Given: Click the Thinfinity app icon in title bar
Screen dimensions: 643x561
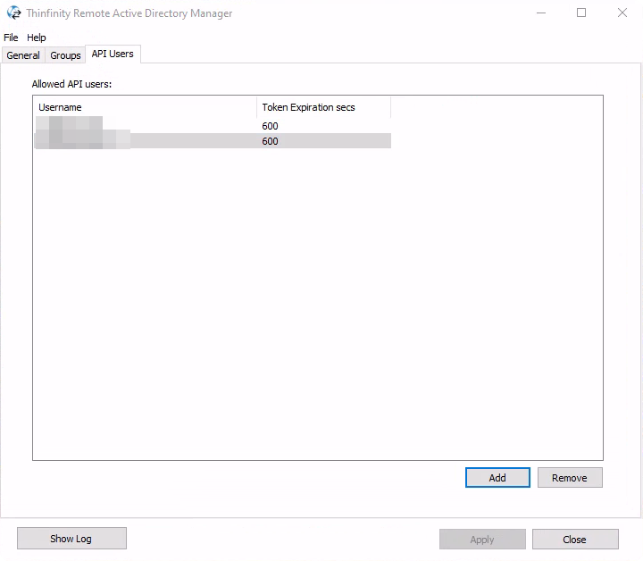Looking at the screenshot, I should point(14,13).
